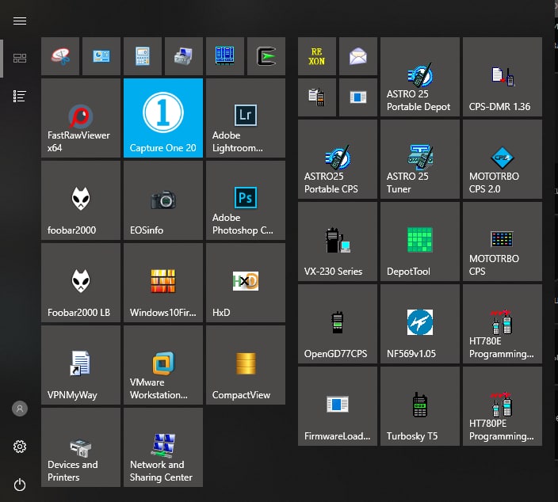558x502 pixels.
Task: Expand the Start menu hamburger button
Action: click(20, 21)
